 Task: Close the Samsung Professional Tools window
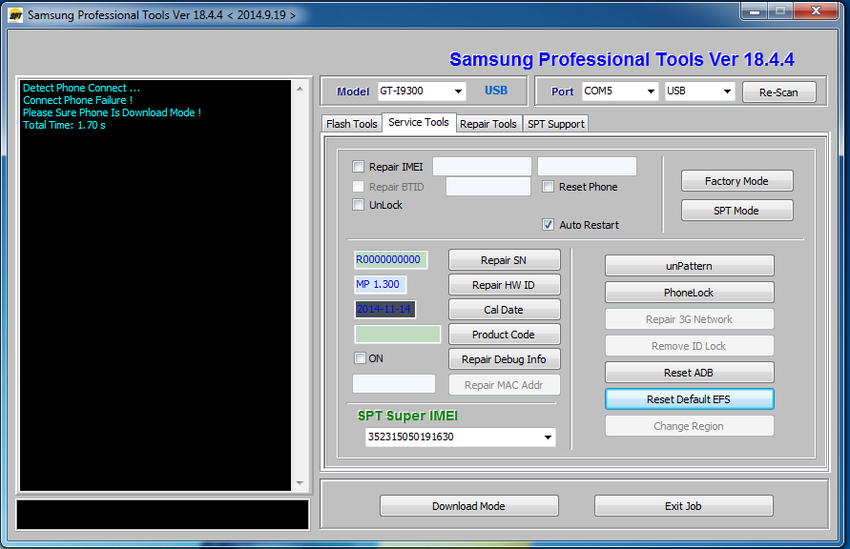[817, 10]
